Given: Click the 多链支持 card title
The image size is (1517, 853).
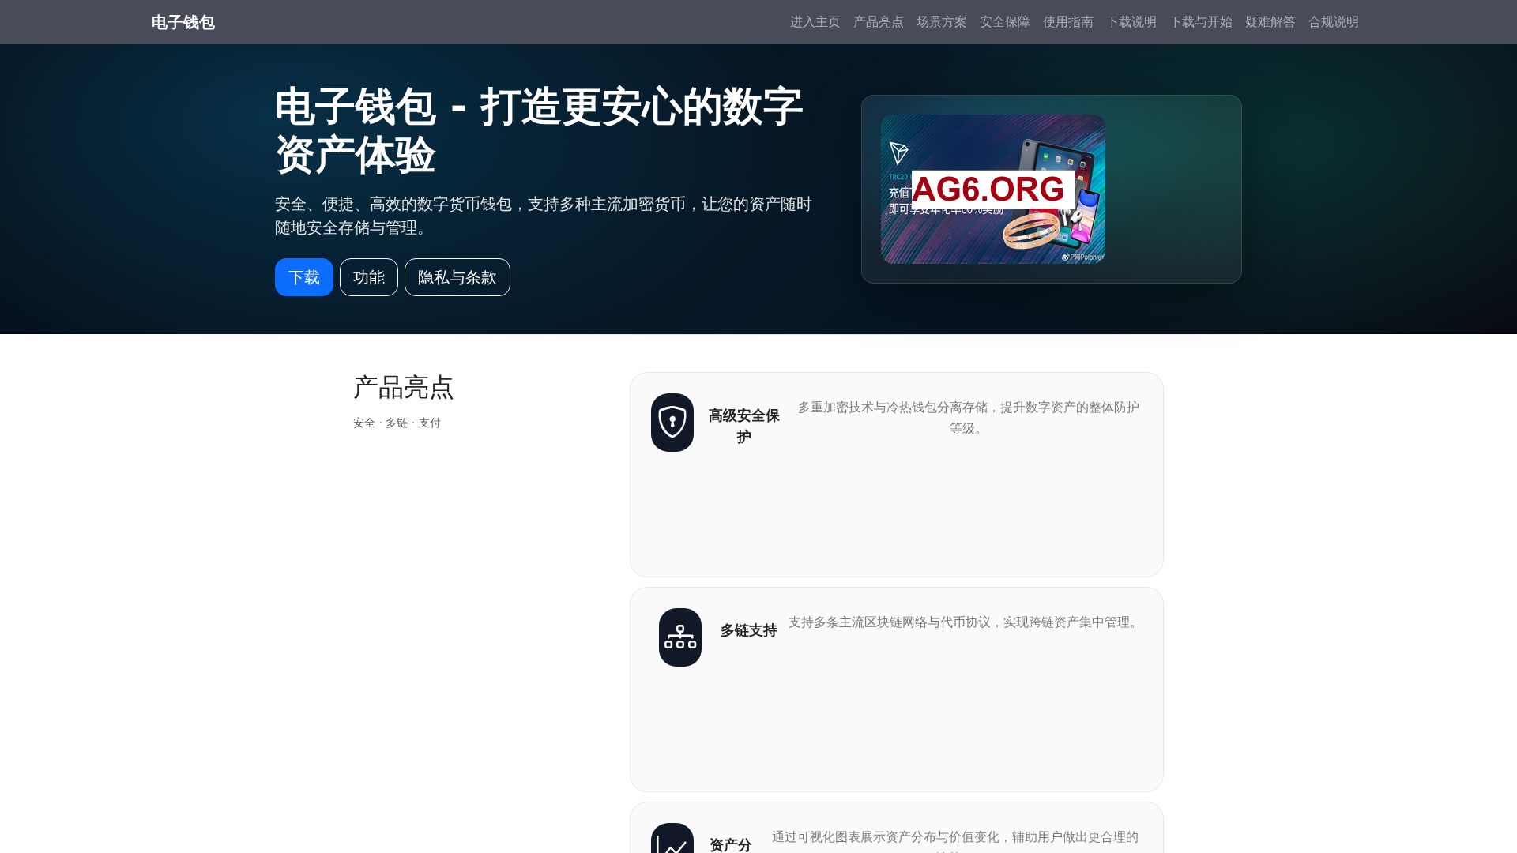Looking at the screenshot, I should pos(748,630).
